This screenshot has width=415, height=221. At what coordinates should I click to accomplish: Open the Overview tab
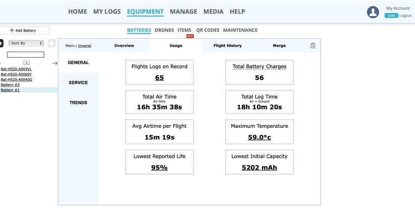pos(124,45)
